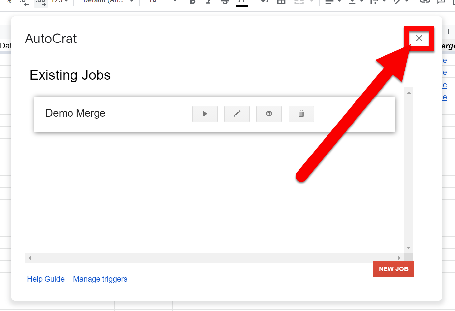Screen dimensions: 455x311
Task: Open the font family dropdown in Sheets toolbar
Action: pos(108,2)
